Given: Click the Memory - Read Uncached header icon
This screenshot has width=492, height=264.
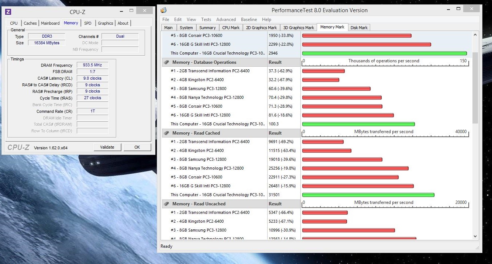Looking at the screenshot, I should point(166,204).
